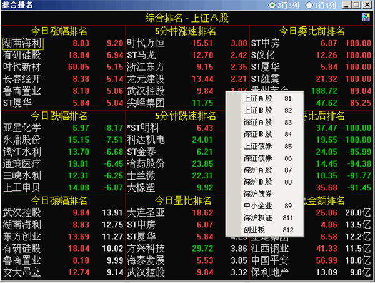The image size is (375, 283).
Task: Select the 中国平安 stock row
Action: (x=311, y=260)
